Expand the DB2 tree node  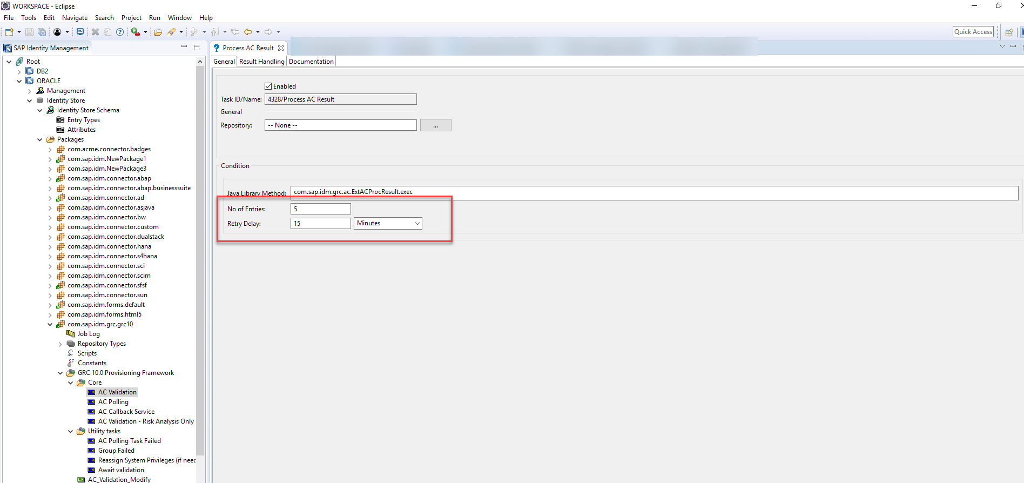(19, 71)
